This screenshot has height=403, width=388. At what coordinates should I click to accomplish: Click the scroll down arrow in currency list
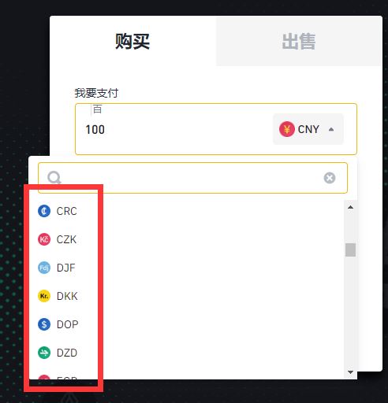350,372
